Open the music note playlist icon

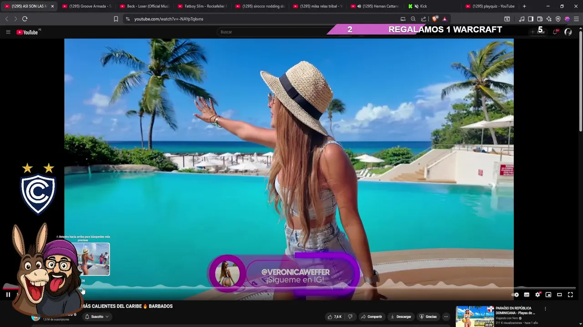pos(522,19)
